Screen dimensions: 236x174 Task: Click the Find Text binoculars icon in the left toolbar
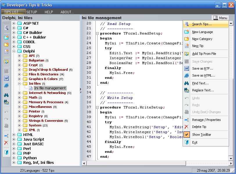point(6,95)
